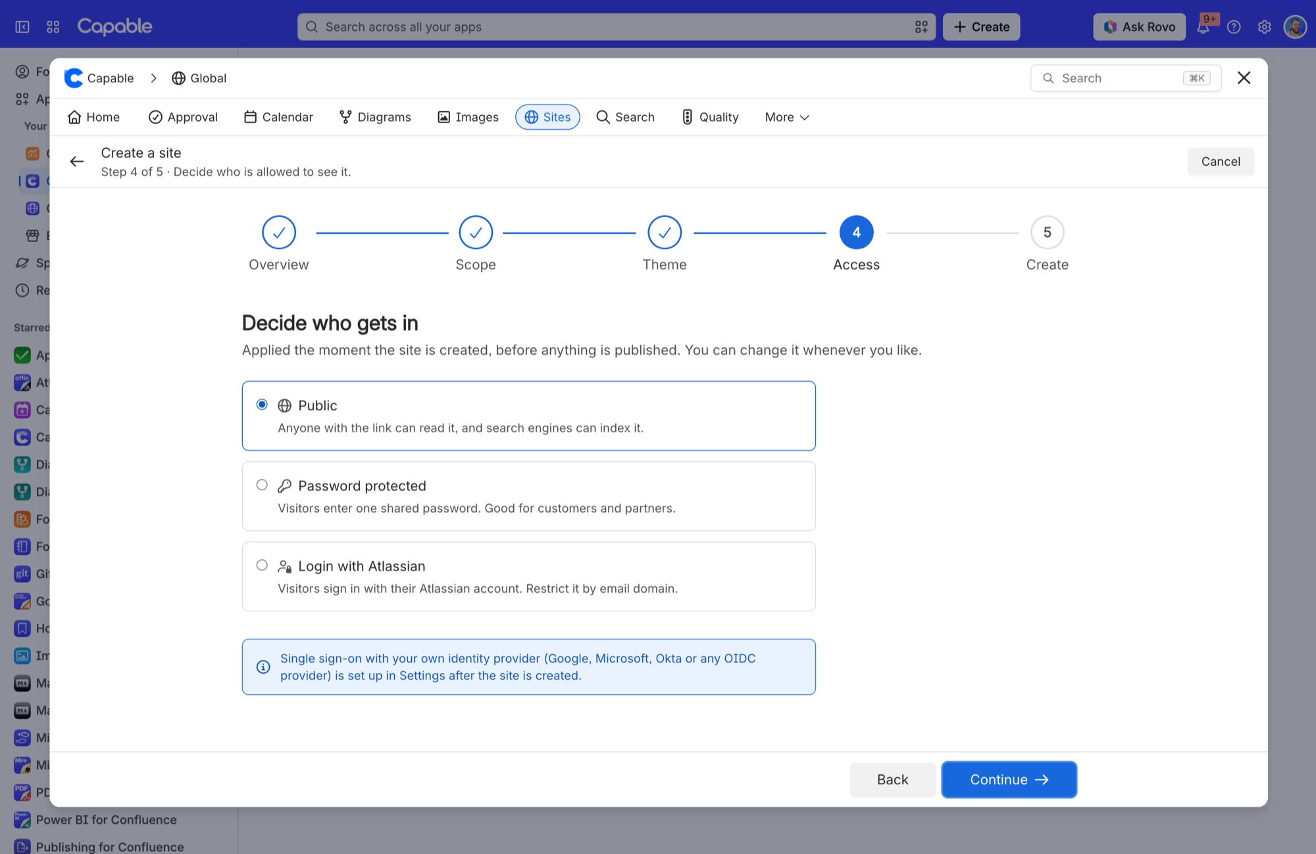The width and height of the screenshot is (1316, 854).
Task: Close the Capable dialog with X
Action: pyautogui.click(x=1244, y=78)
